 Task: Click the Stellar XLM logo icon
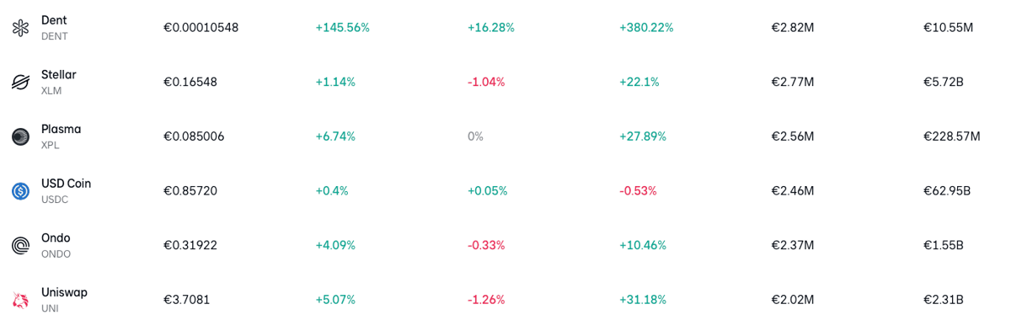(20, 82)
